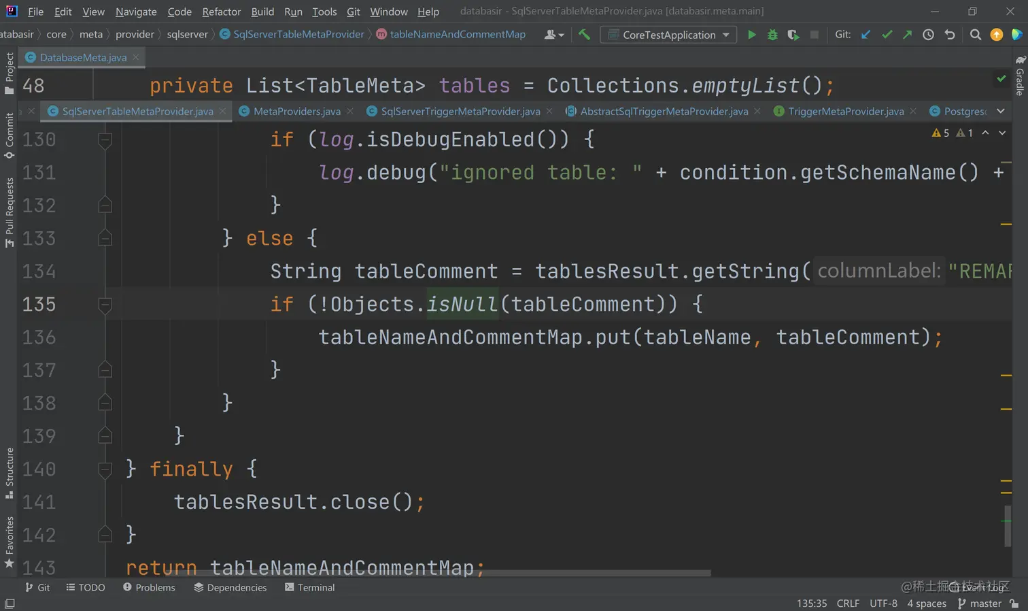This screenshot has height=611, width=1028.
Task: Toggle the Pull Requests tool window
Action: (x=10, y=212)
